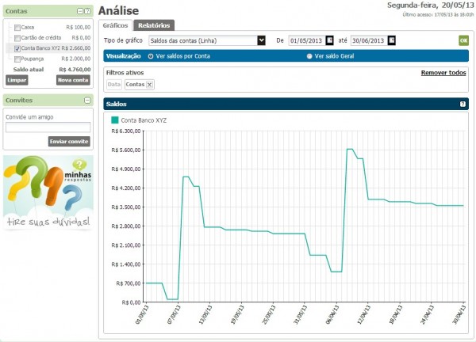Click the green OK button
The image size is (476, 342).
pos(463,40)
